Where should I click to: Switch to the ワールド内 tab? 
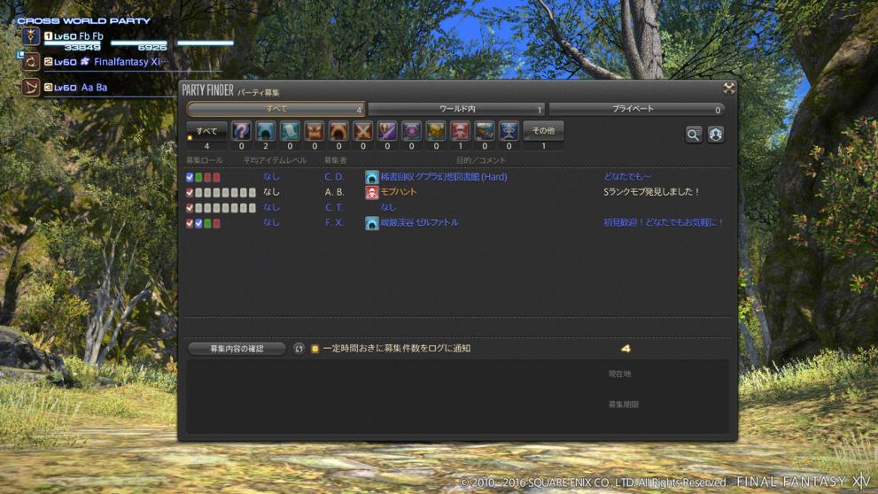456,109
